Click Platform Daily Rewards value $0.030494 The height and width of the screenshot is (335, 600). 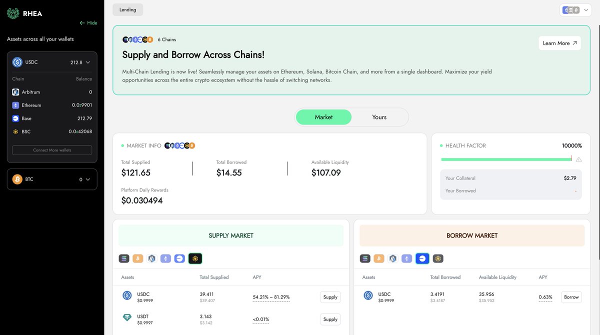coord(142,200)
